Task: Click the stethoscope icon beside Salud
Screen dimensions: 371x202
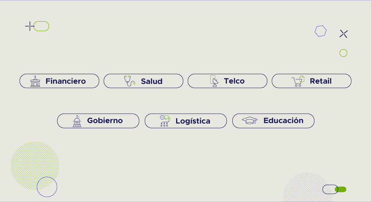Action: click(130, 81)
